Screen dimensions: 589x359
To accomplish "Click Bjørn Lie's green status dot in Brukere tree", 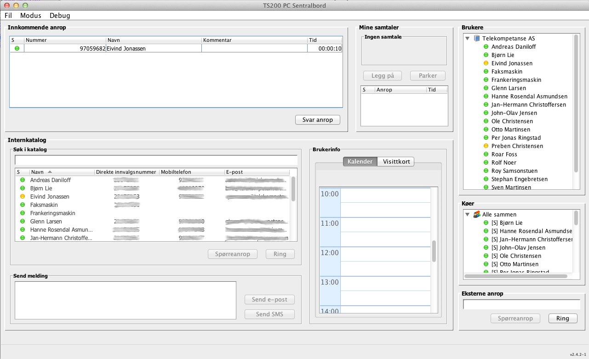I will (x=486, y=55).
